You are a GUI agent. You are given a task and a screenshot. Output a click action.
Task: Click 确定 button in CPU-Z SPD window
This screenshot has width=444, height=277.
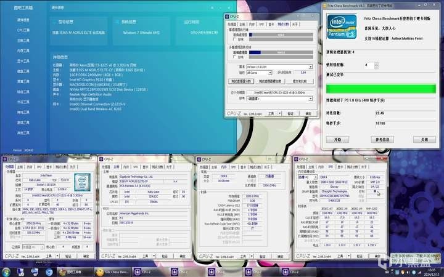pyautogui.click(x=377, y=256)
